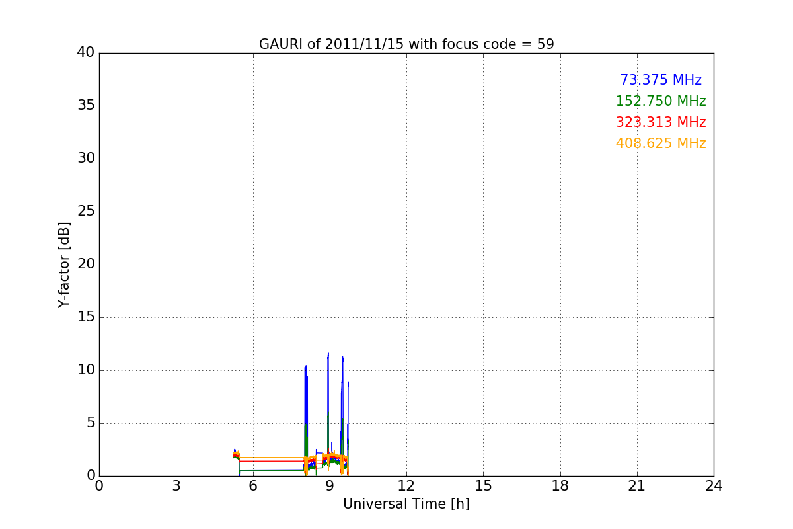Screen dimensions: 793x529
Task: Click the plot title 'GAURI of 2011/11/15 with focus code = 59'
Action: [x=406, y=44]
